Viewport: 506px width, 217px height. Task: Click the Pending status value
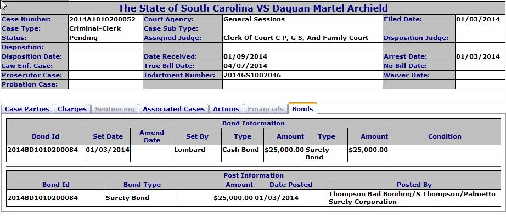tap(83, 38)
